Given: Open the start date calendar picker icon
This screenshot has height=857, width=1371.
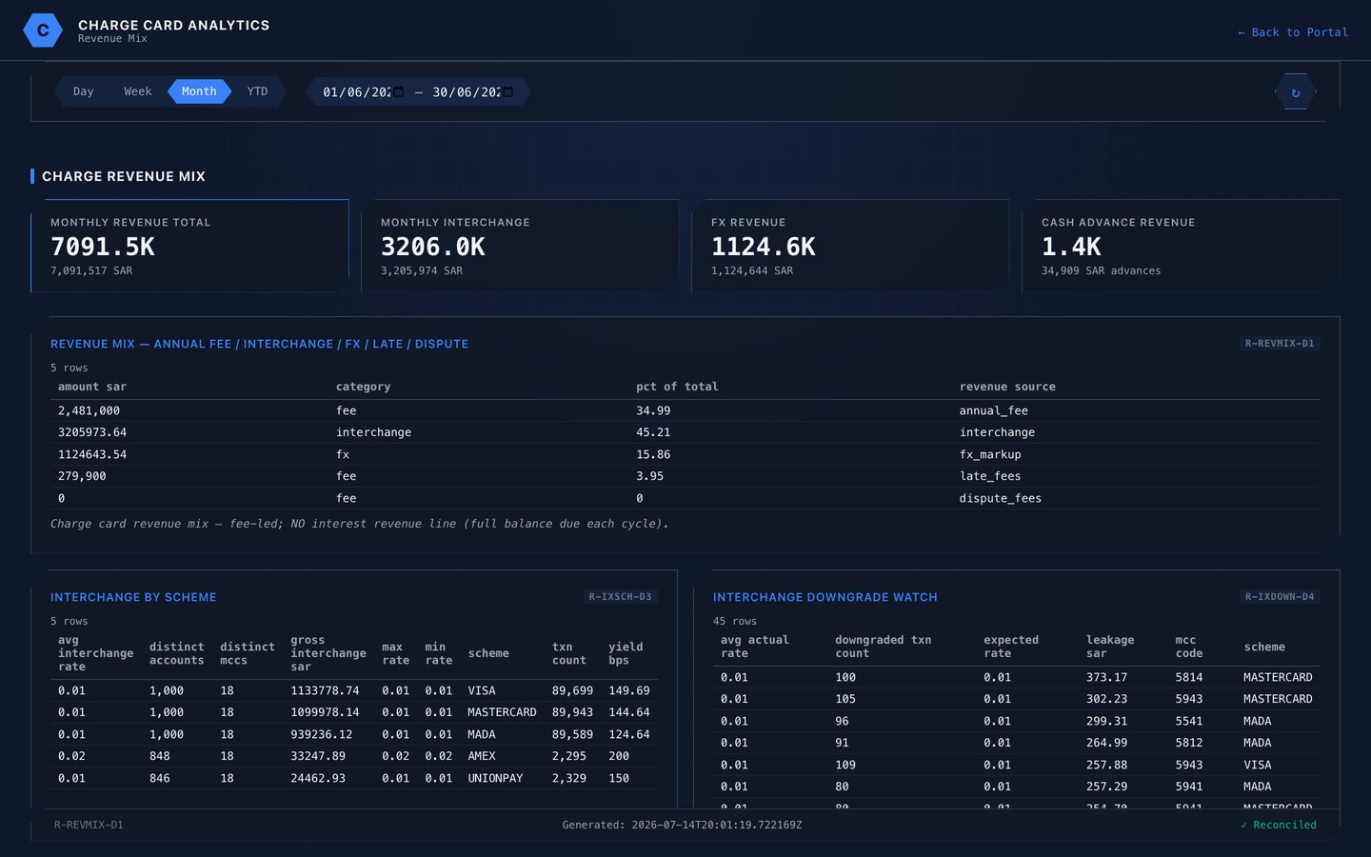Looking at the screenshot, I should (398, 92).
